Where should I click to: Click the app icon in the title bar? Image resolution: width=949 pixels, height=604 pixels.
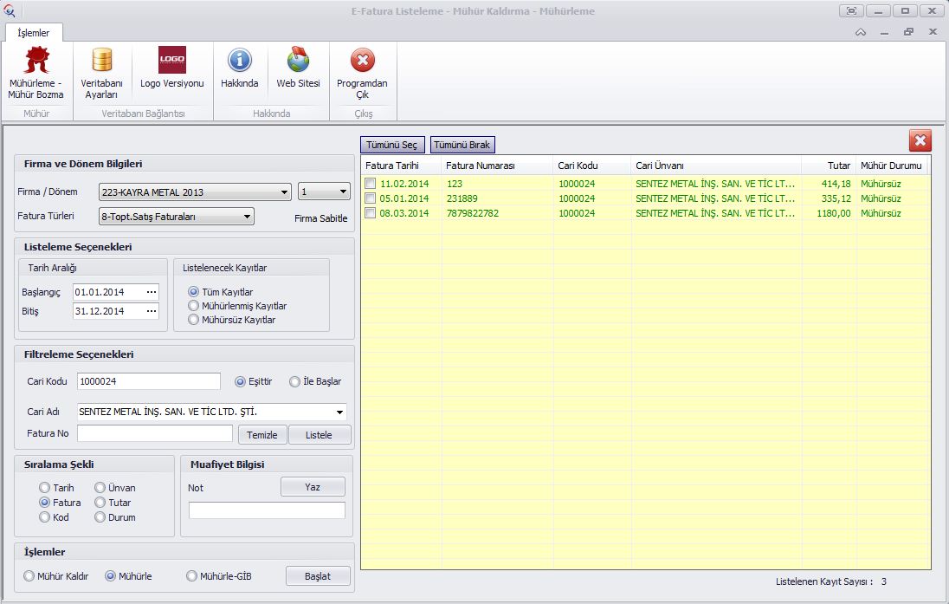[10, 10]
